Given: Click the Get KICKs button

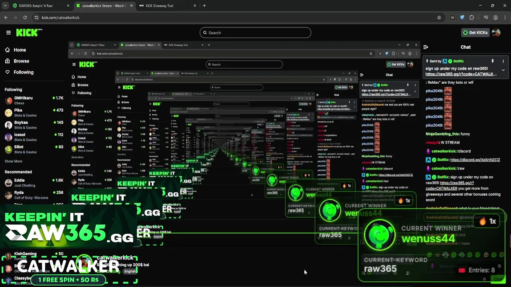Looking at the screenshot, I should point(475,33).
